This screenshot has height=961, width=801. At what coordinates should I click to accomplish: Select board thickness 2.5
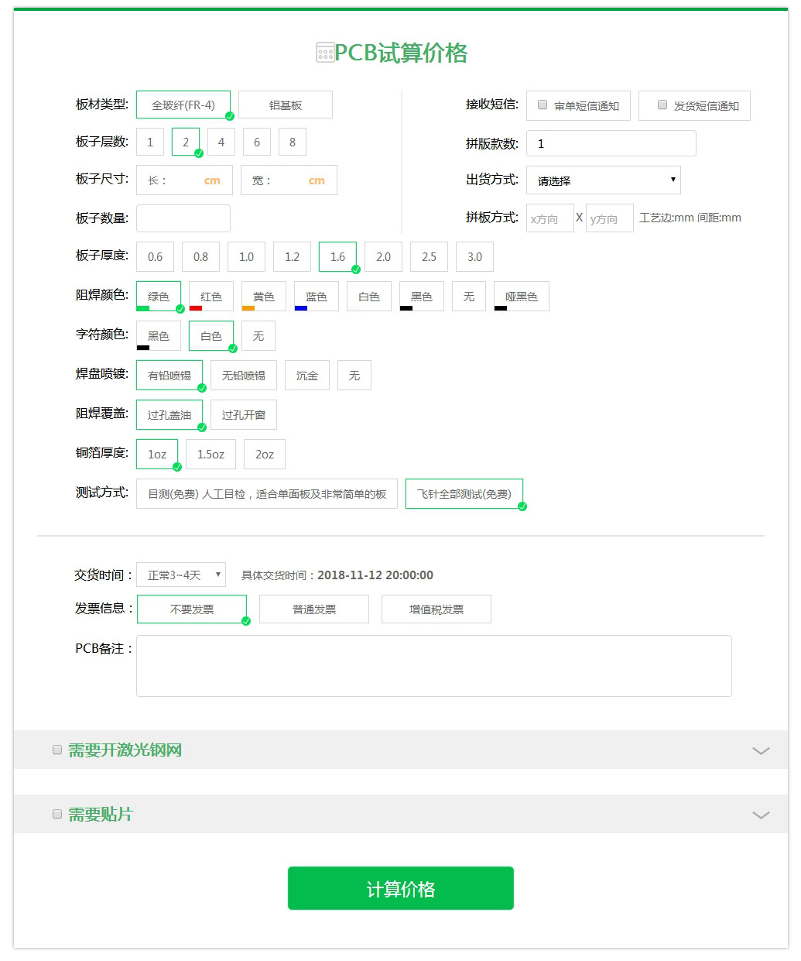[x=430, y=256]
